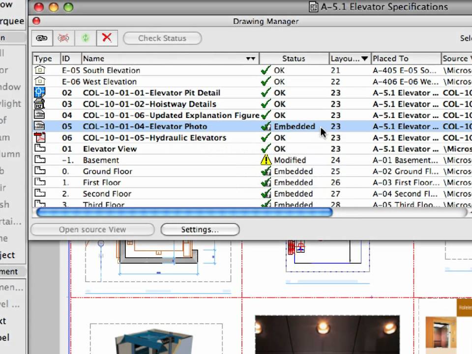Image resolution: width=472 pixels, height=354 pixels.
Task: Click the green Update drawing icon
Action: click(x=86, y=38)
